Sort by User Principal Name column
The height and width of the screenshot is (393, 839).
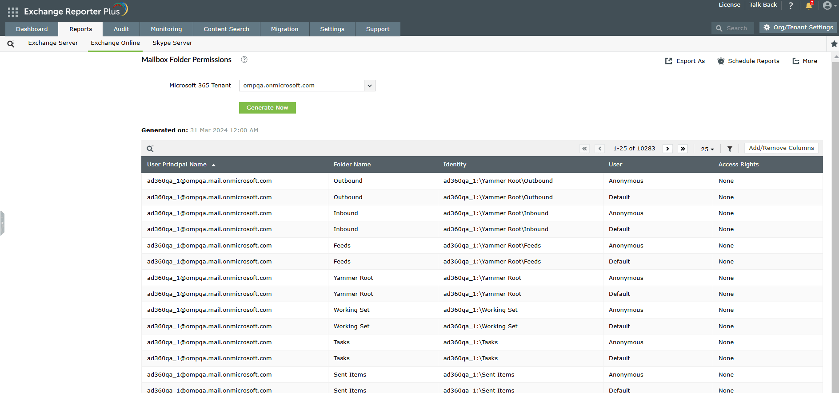[177, 165]
